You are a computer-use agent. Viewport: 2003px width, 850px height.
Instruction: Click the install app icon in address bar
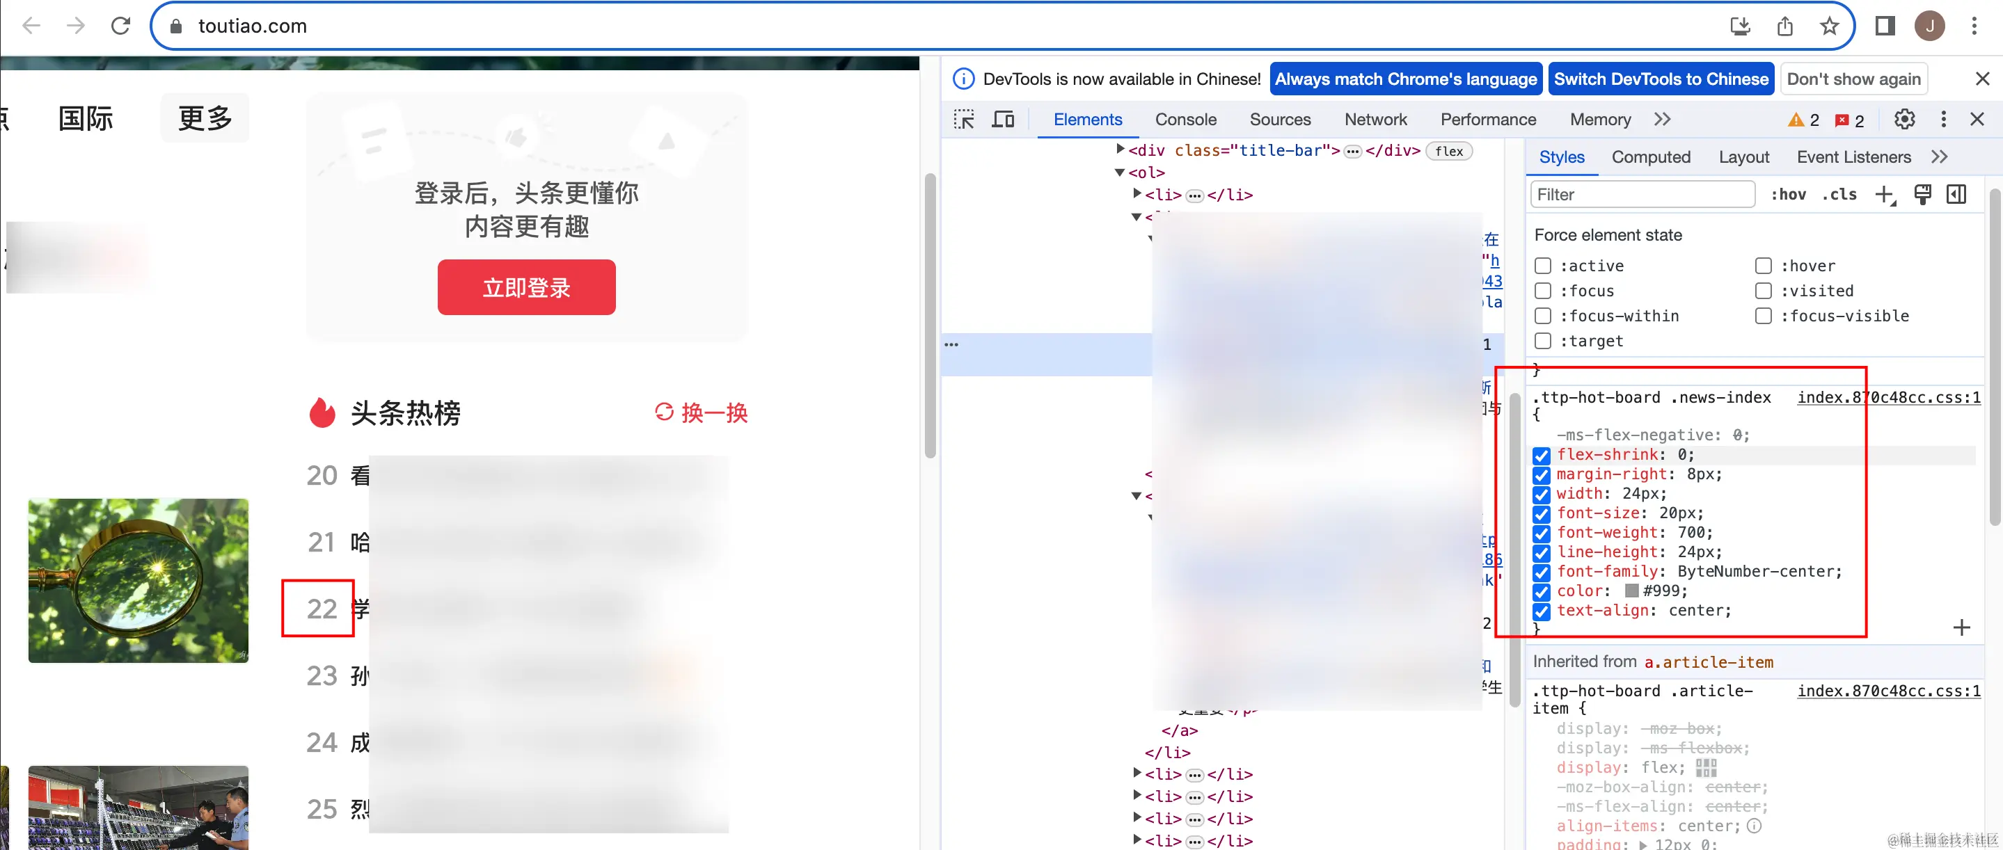(1740, 26)
